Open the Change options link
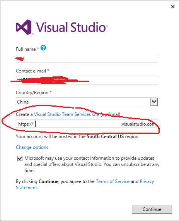179x221 pixels. 32,147
